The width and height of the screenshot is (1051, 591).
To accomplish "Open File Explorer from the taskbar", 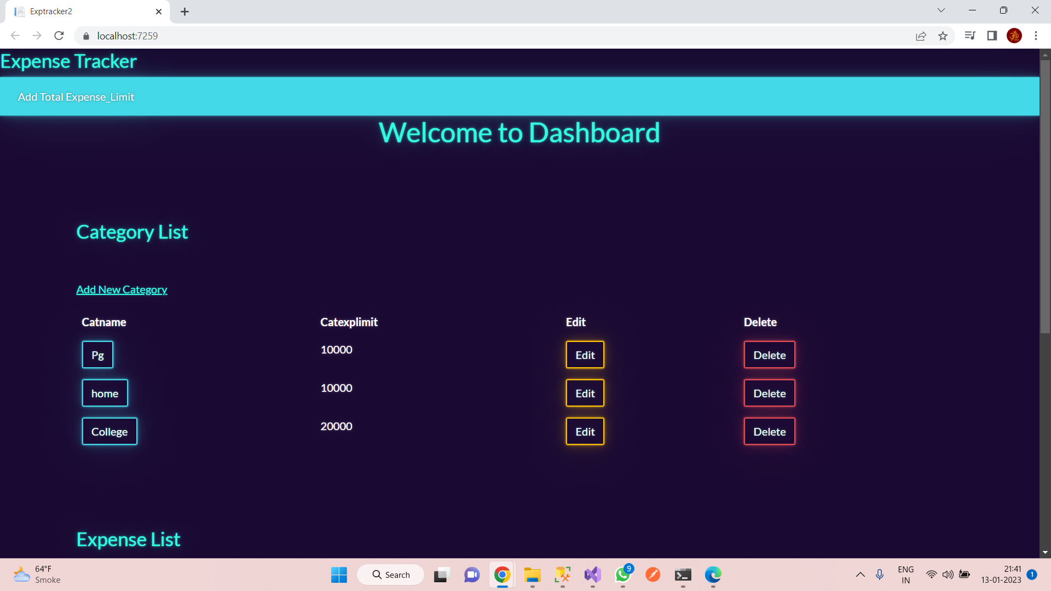I will point(532,575).
